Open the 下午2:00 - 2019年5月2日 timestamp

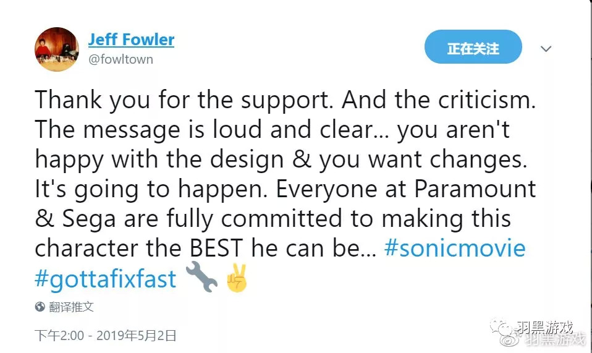[106, 336]
